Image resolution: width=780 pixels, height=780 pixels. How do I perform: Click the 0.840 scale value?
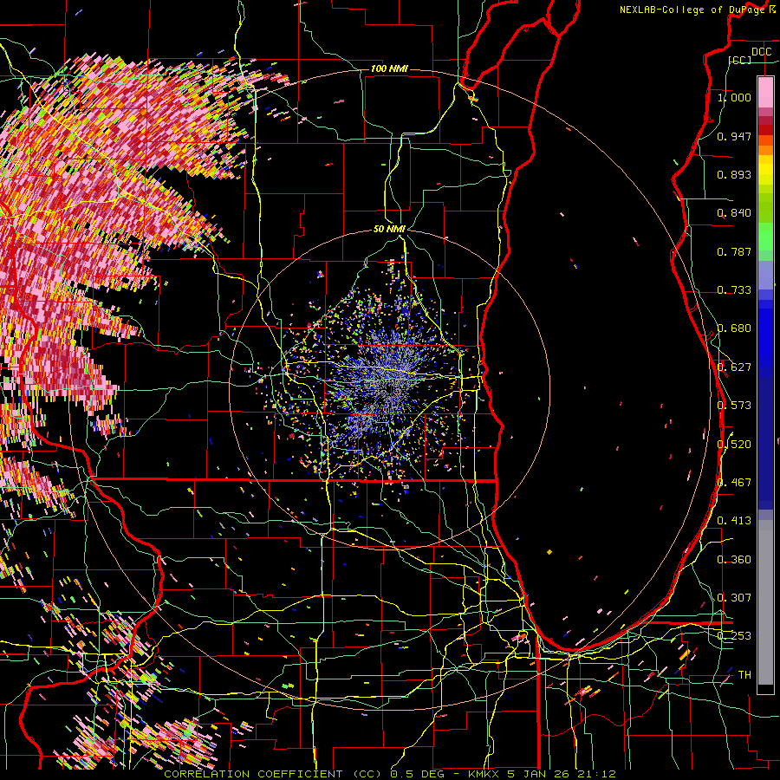pos(734,213)
